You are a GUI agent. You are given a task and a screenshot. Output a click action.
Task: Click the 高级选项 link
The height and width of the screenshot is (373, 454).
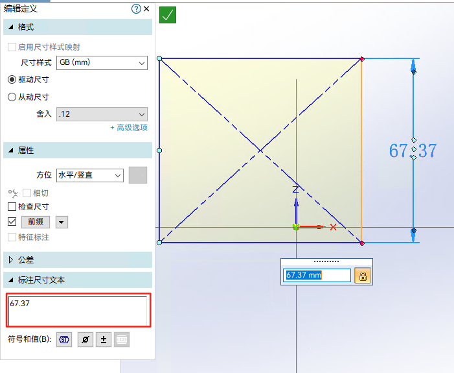click(129, 128)
